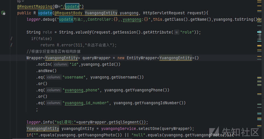The width and height of the screenshot is (264, 139).
Task: Open the chevron dropdown next to the globe icon
Action: point(59,7)
